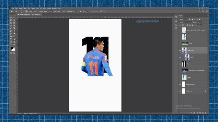Create a new group folder

(200, 113)
